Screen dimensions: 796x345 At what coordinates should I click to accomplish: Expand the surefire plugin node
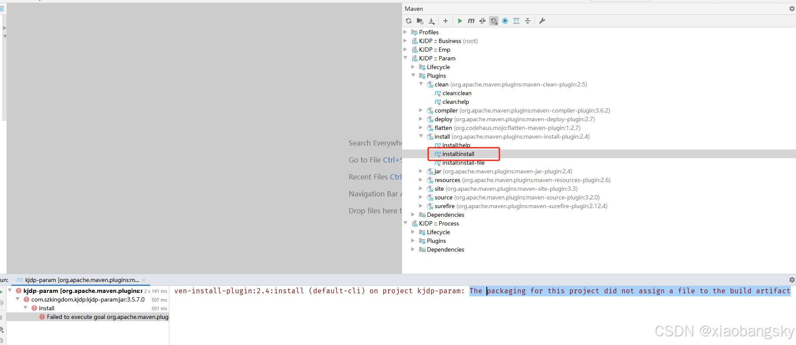pyautogui.click(x=421, y=206)
